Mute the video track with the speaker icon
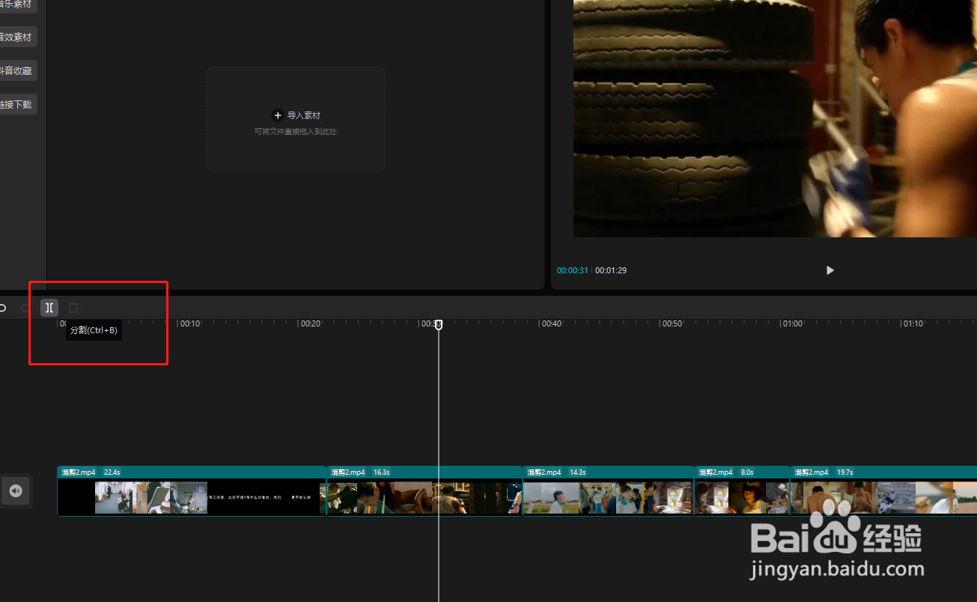The image size is (977, 602). tap(16, 491)
